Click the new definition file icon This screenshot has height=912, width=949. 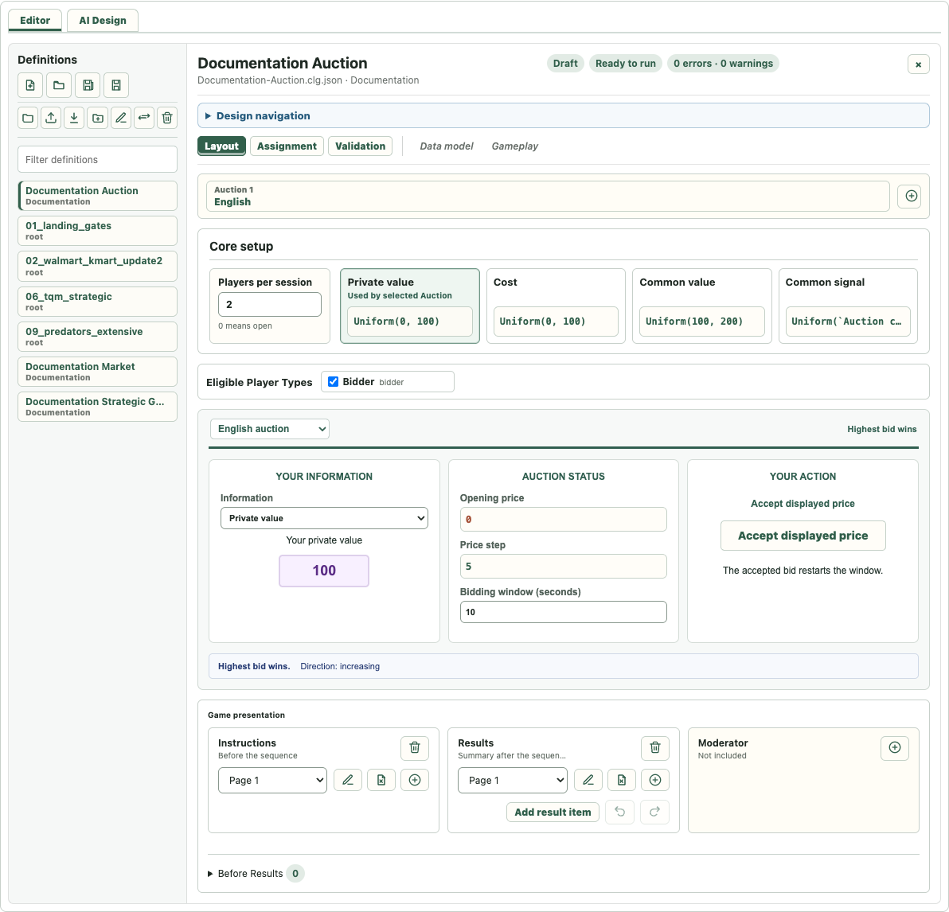pos(30,85)
